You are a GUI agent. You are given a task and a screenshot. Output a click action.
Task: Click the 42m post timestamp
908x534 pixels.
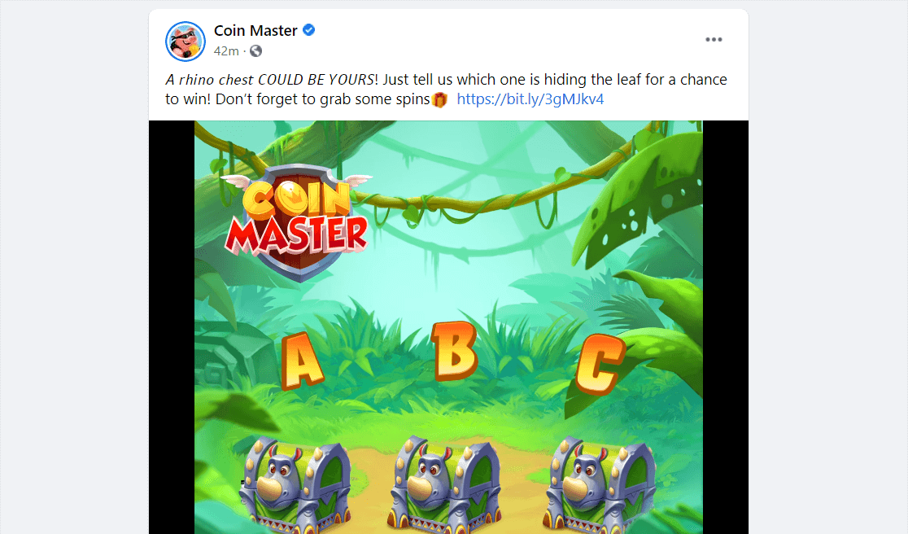[x=226, y=51]
